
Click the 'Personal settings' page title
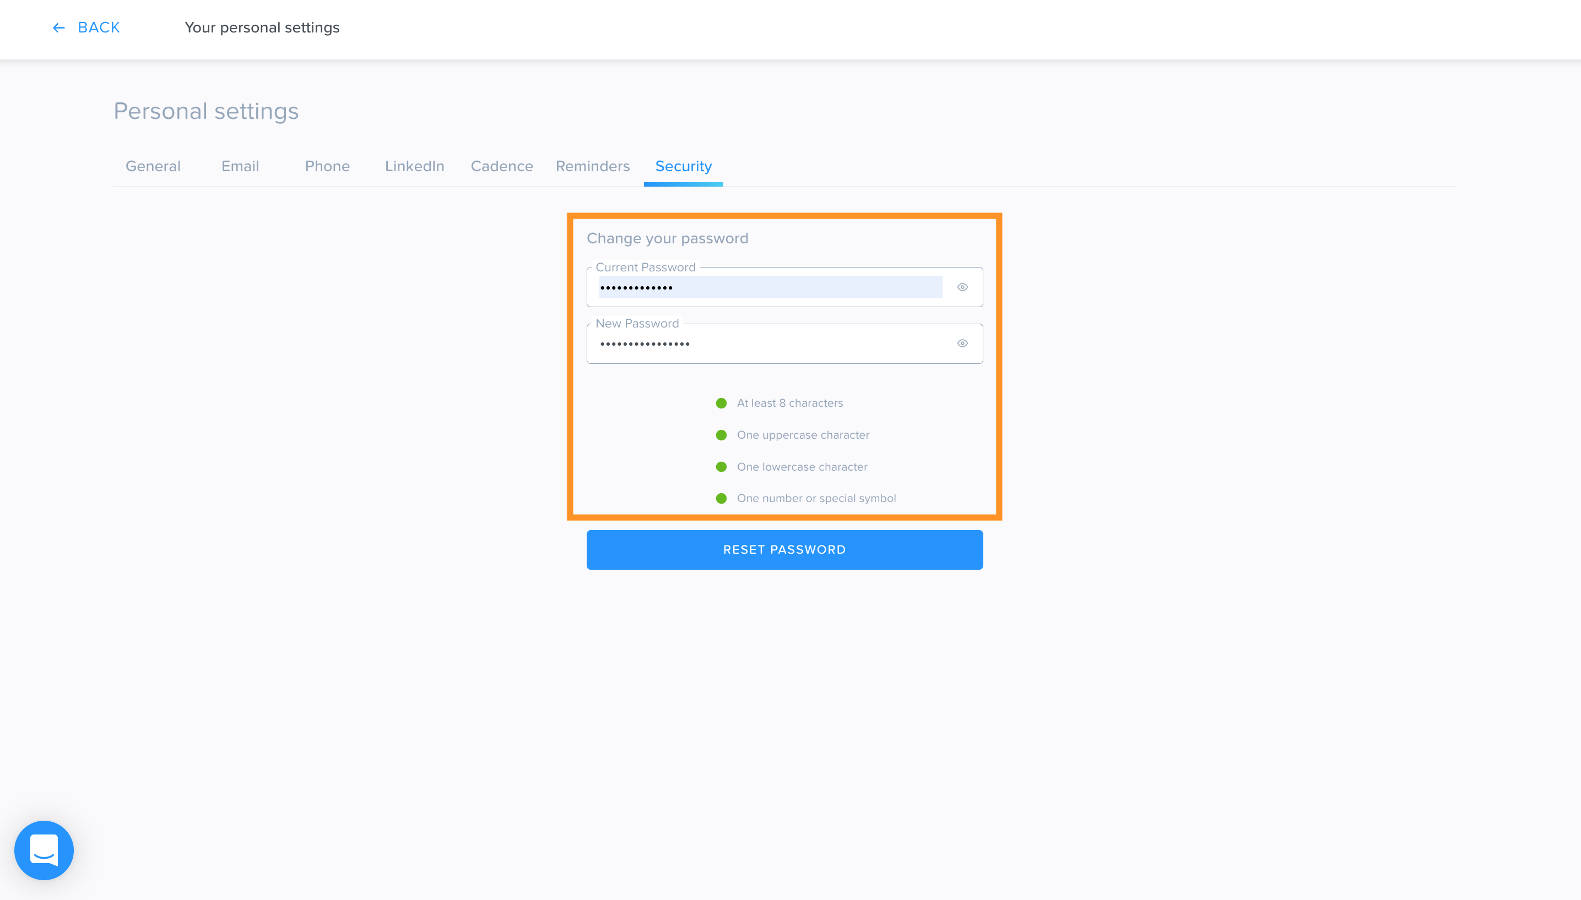[x=206, y=111]
